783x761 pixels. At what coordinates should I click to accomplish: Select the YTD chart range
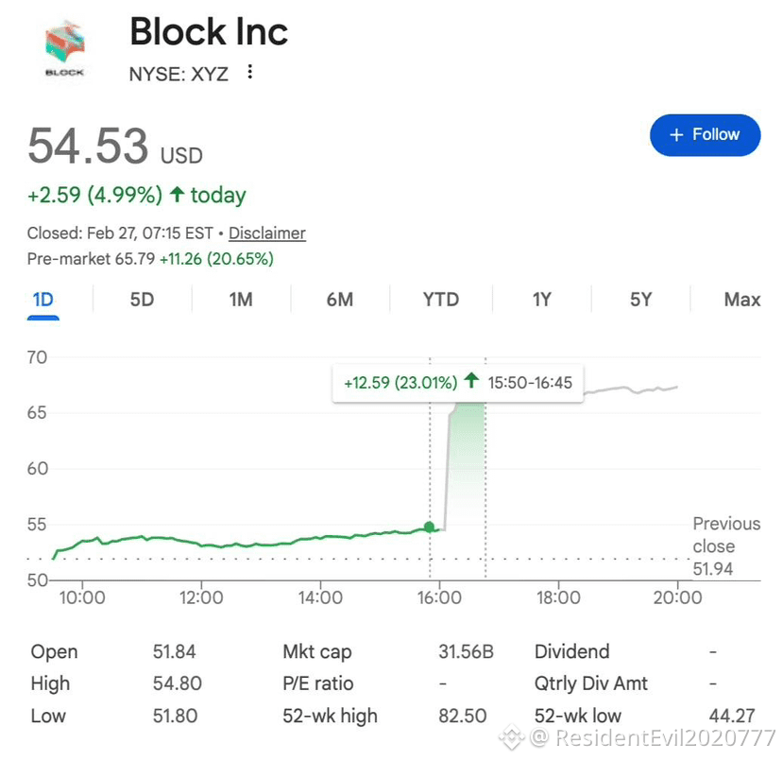441,300
